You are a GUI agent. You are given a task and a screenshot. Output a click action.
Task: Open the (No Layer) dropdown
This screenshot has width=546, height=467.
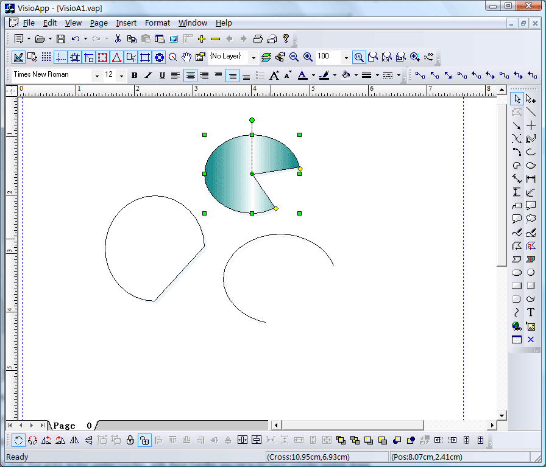[253, 57]
